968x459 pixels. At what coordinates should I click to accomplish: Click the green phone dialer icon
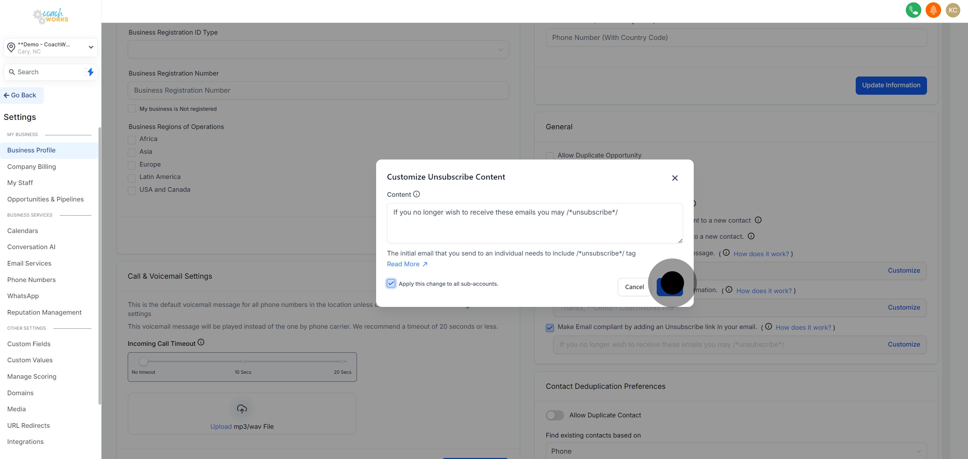click(913, 10)
